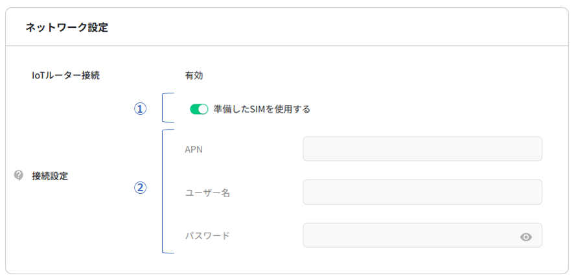This screenshot has width=578, height=280.
Task: Click the blue bracket beside marker 2
Action: click(163, 191)
